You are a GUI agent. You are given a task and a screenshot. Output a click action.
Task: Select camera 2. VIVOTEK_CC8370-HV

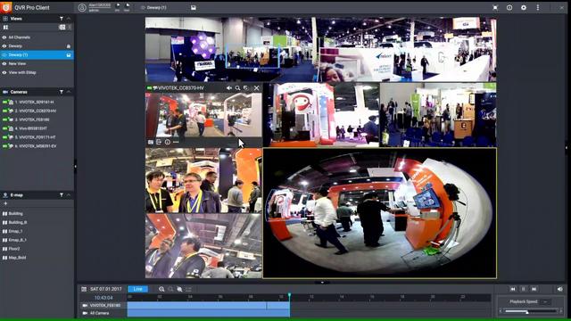(37, 111)
